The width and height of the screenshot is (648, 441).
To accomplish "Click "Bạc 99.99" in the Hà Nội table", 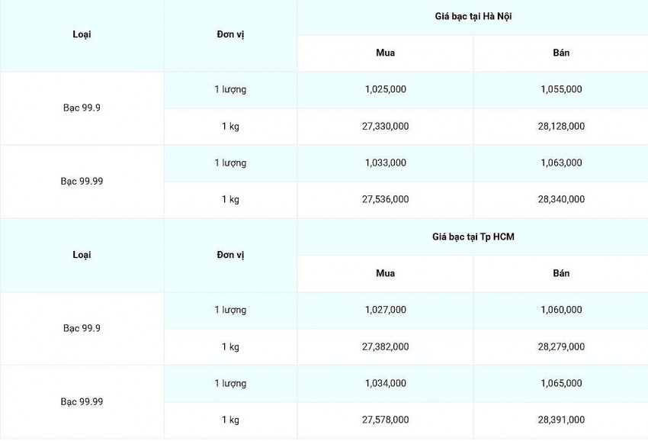I will click(x=82, y=181).
